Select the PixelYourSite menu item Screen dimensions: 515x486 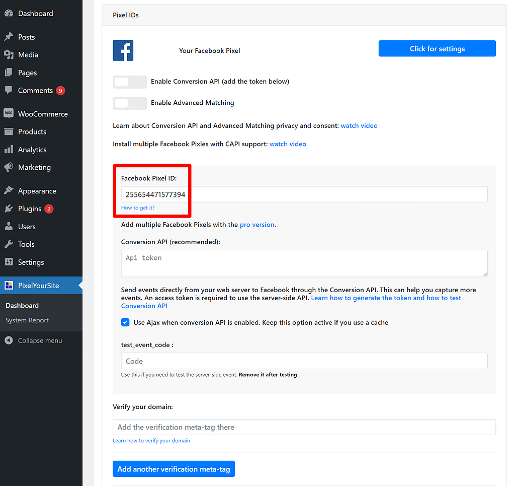[x=41, y=286]
